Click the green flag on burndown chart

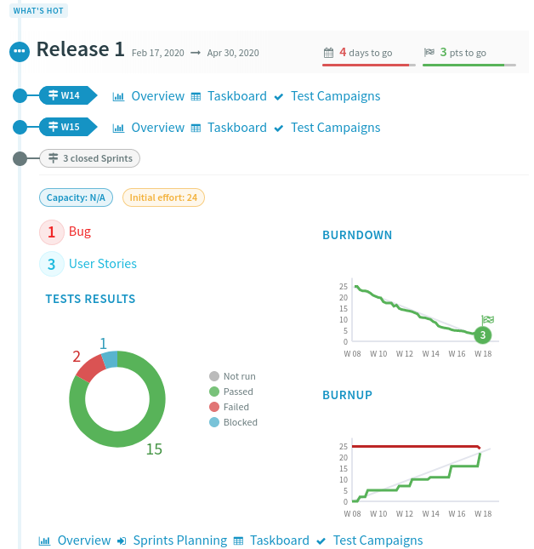point(488,320)
